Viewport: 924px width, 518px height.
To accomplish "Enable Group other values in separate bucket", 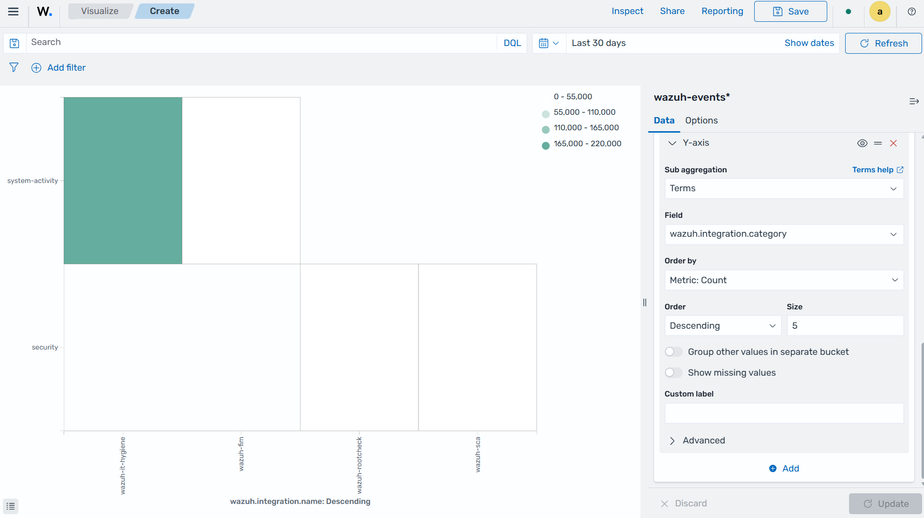I will pyautogui.click(x=673, y=352).
